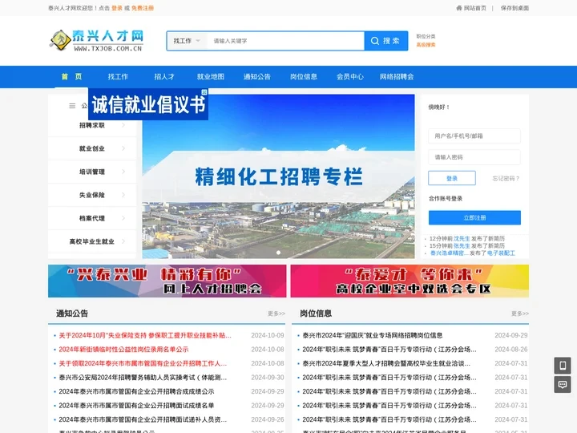Click the magnifier 搜索 search button
577x433 pixels.
(x=386, y=41)
